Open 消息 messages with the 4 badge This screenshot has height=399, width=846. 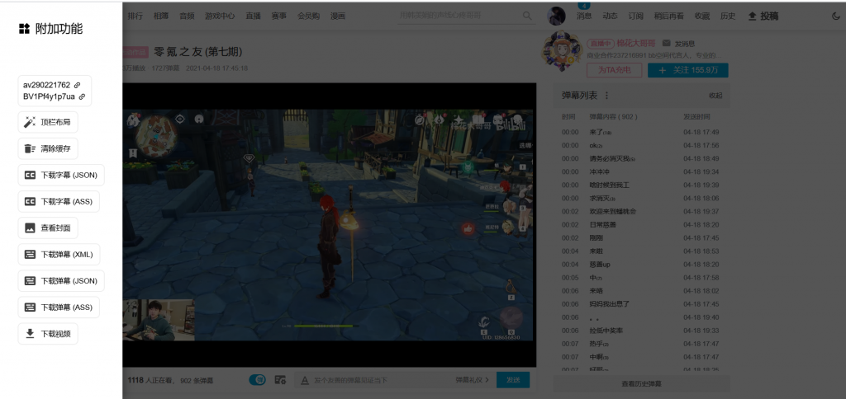[x=584, y=16]
